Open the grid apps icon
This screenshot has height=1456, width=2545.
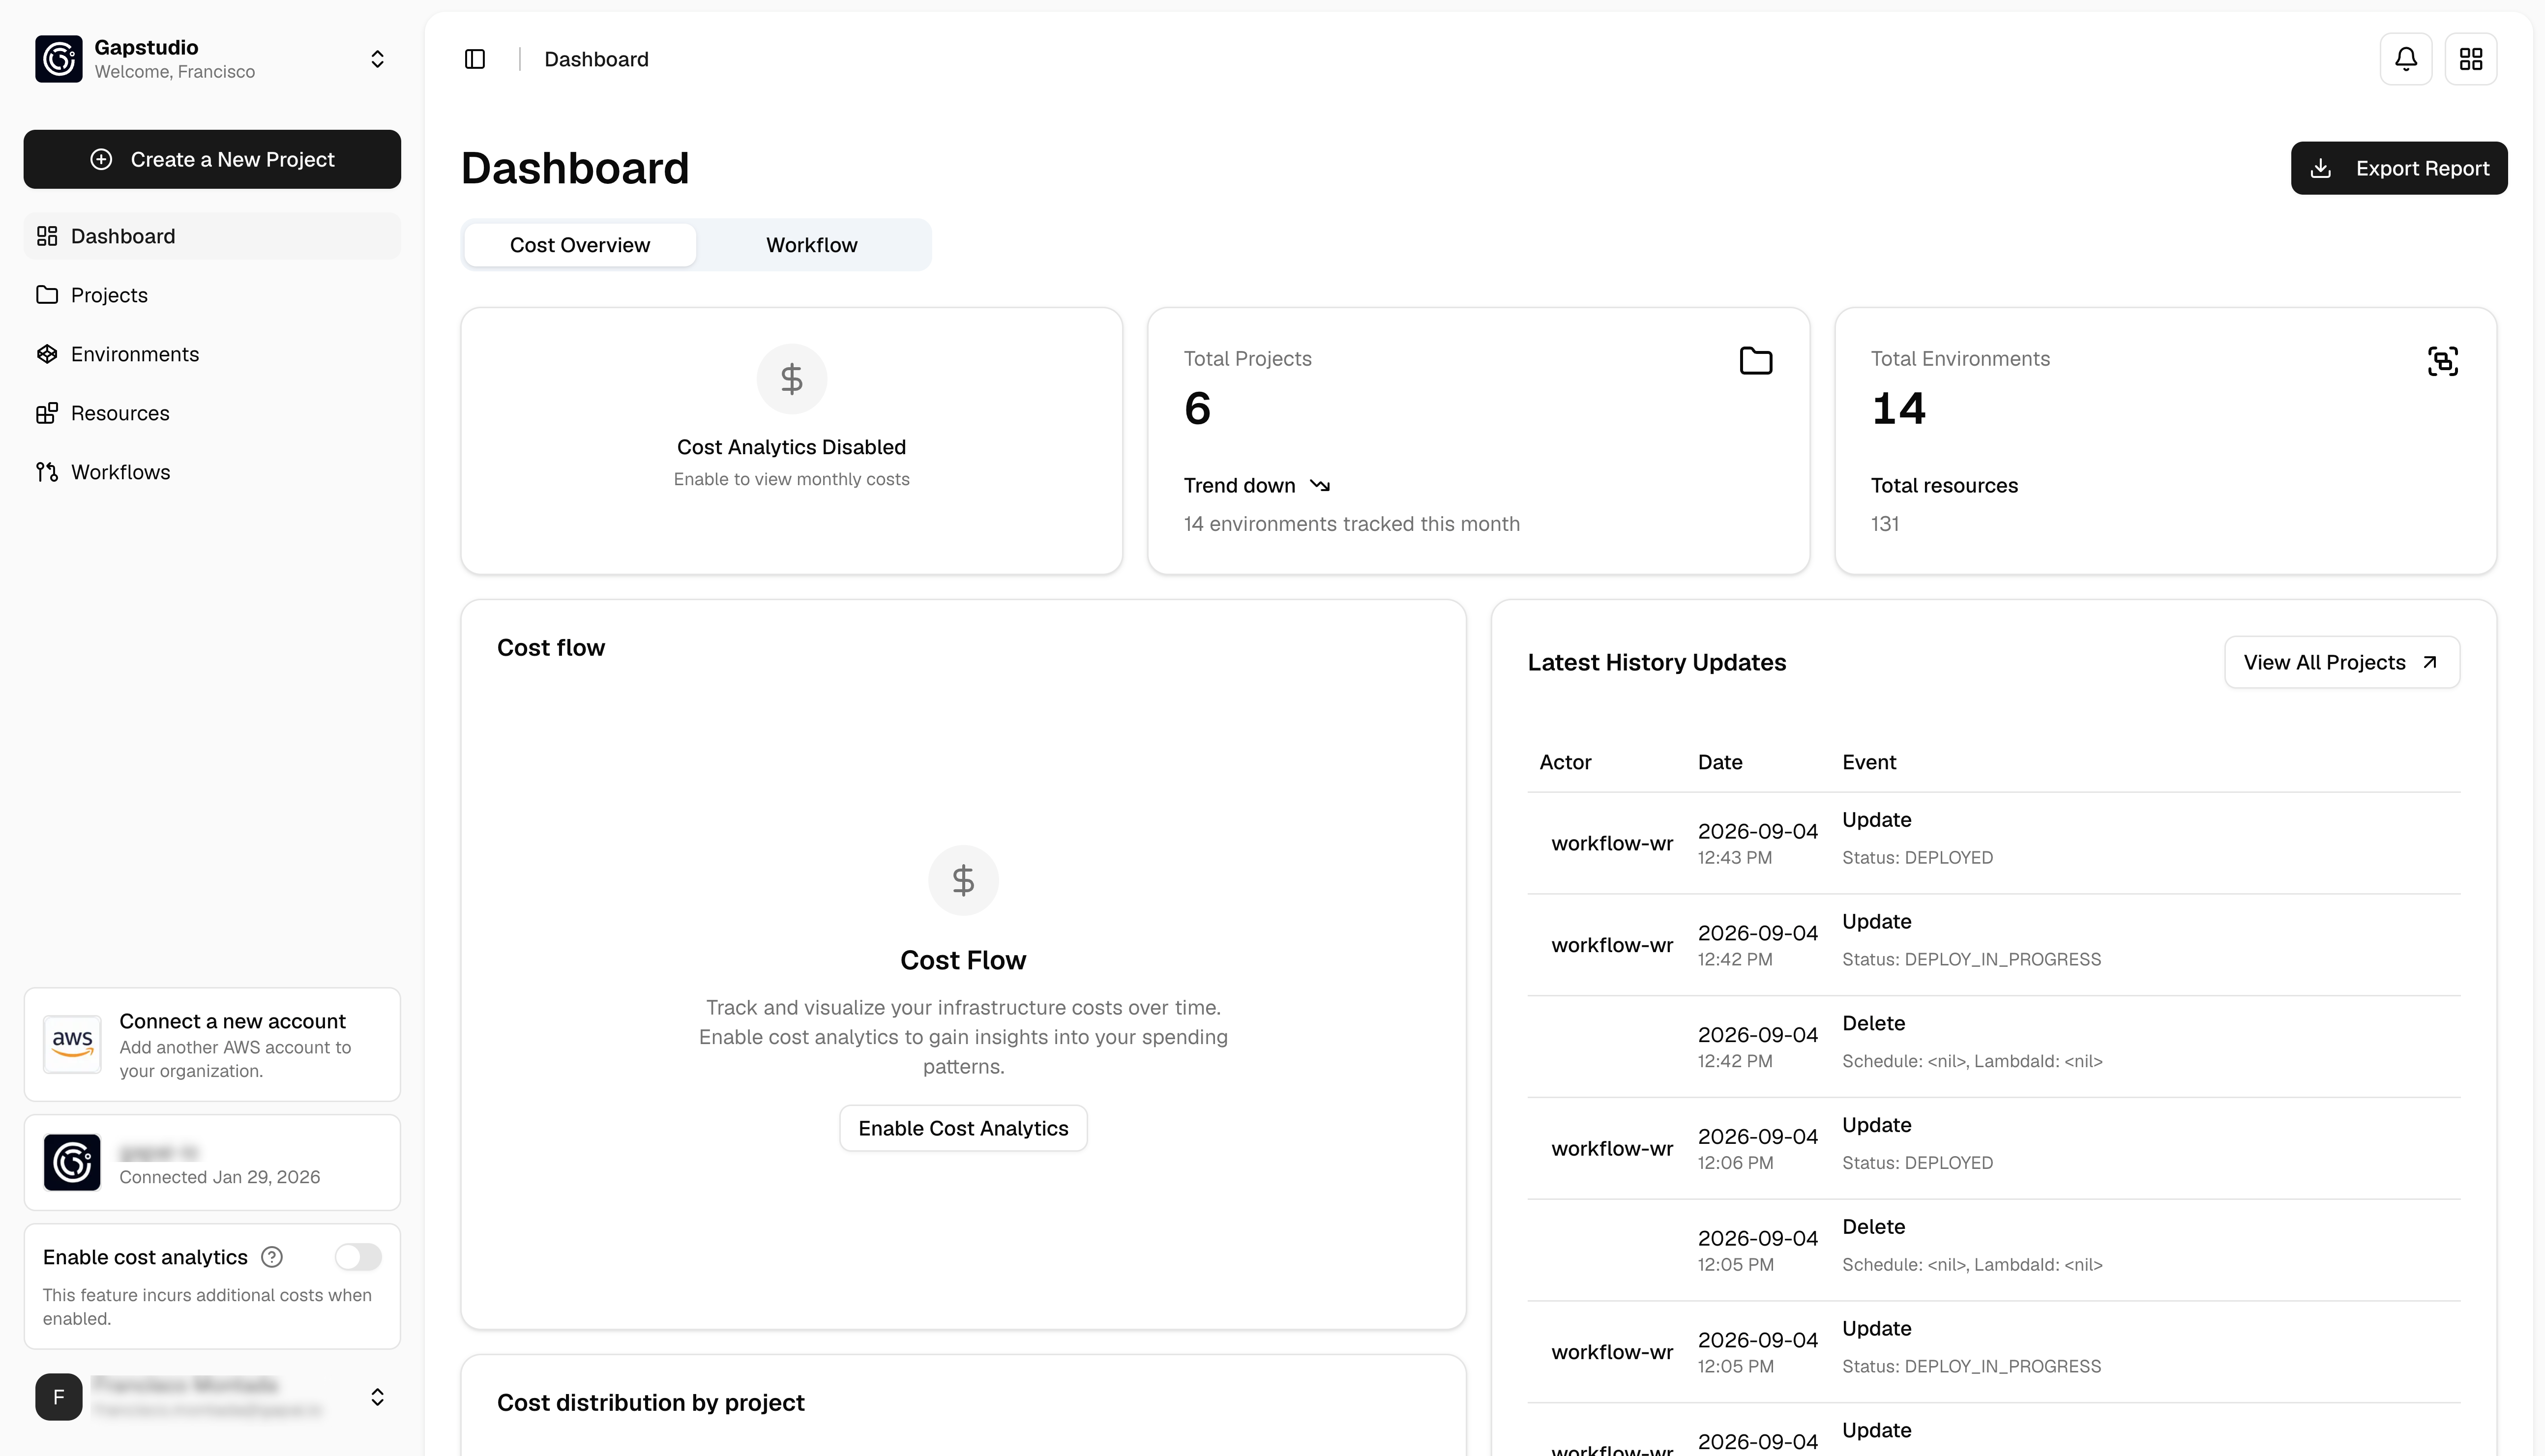[2471, 59]
